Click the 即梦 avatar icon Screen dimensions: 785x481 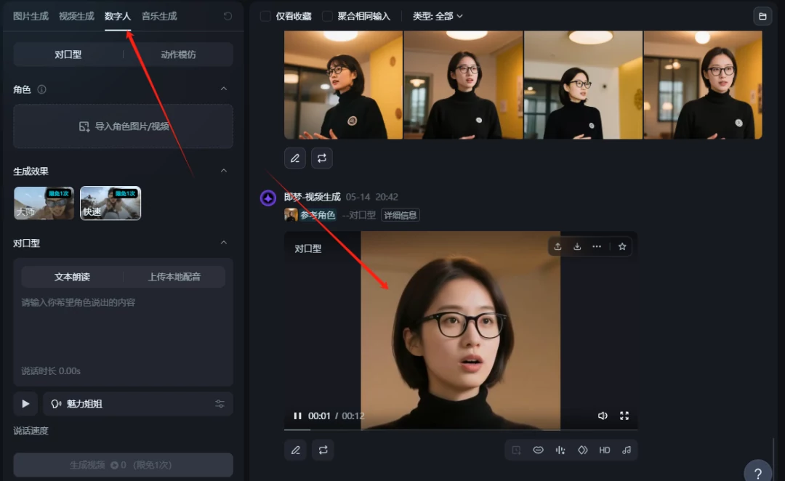(268, 198)
